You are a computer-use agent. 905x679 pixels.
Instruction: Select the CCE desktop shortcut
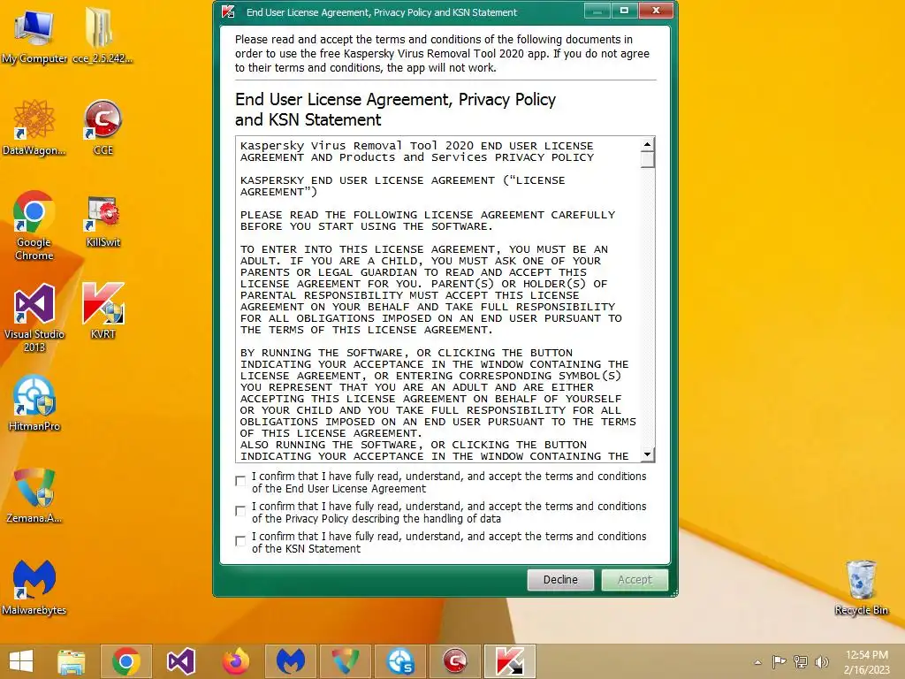pos(103,127)
